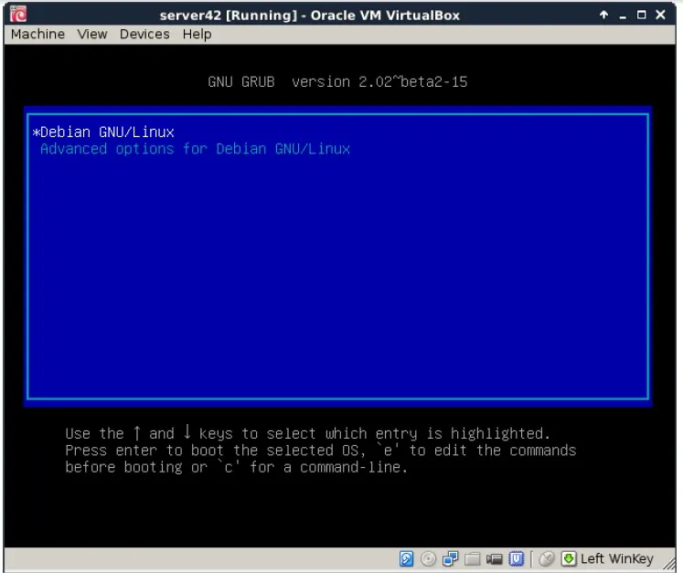Click the 'before booting or c' help line
Viewport: 683px width, 573px height.
pyautogui.click(x=237, y=467)
